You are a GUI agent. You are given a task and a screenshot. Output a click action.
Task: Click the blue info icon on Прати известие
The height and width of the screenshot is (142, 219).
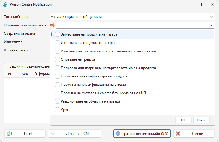coord(118,134)
